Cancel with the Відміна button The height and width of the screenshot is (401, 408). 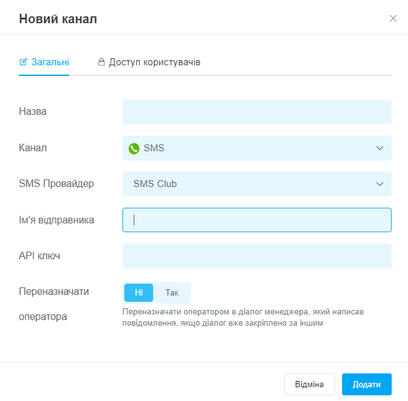point(309,384)
